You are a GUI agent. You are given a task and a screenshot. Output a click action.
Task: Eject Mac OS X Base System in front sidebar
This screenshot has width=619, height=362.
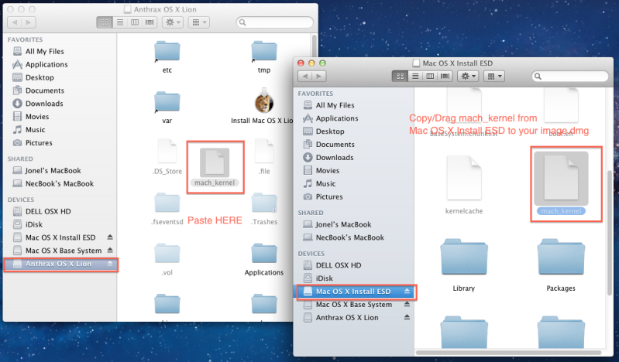(x=407, y=304)
